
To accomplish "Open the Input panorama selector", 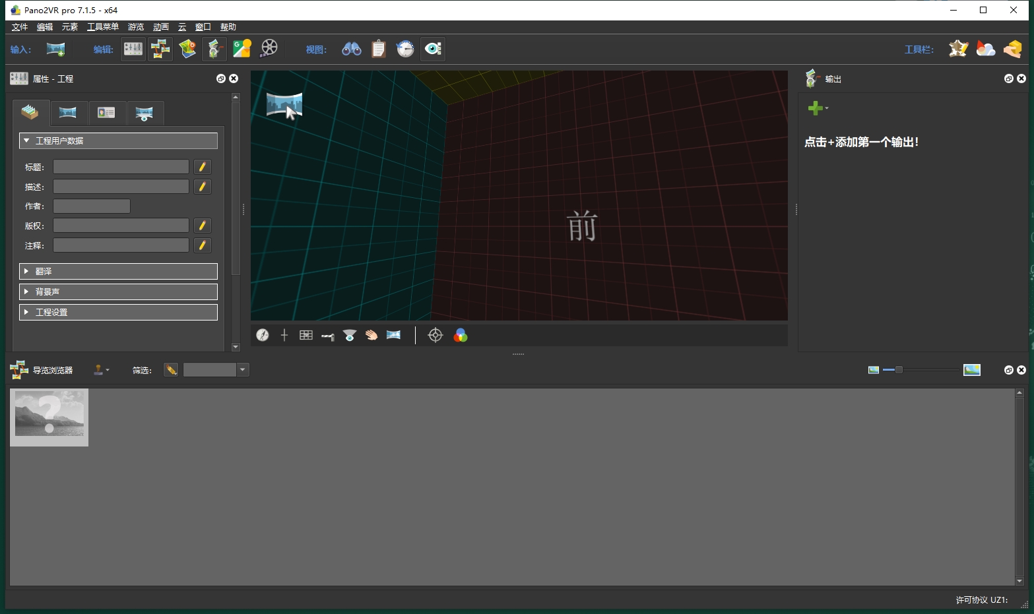I will [55, 49].
